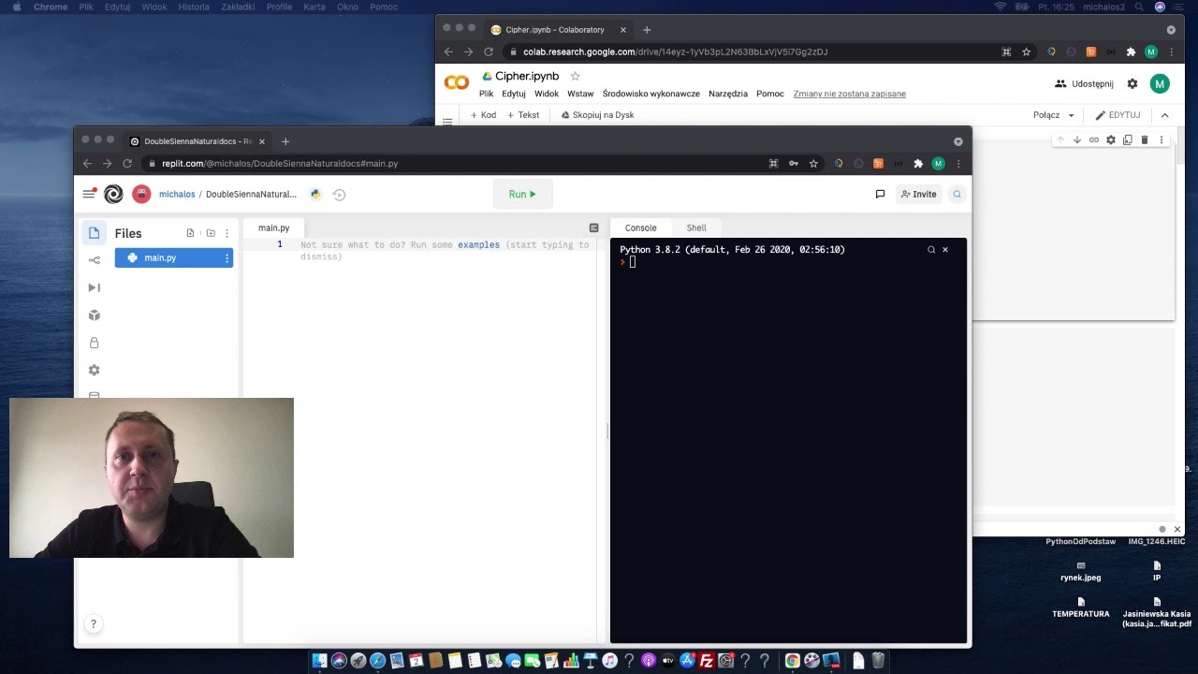Click the EDYTUJ pencil button

[x=1118, y=115]
